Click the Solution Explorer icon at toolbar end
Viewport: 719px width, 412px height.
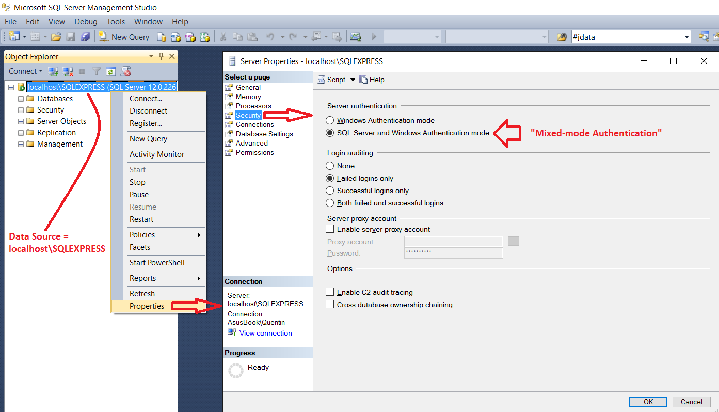[704, 37]
